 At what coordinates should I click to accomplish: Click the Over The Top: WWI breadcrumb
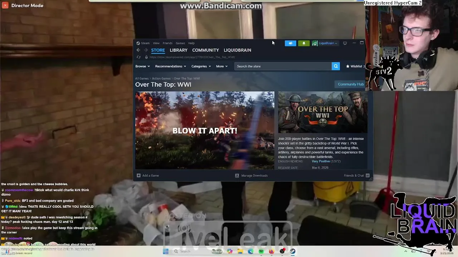click(187, 79)
